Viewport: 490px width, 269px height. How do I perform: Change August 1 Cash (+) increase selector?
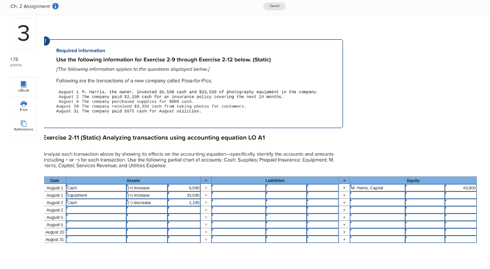[147, 188]
